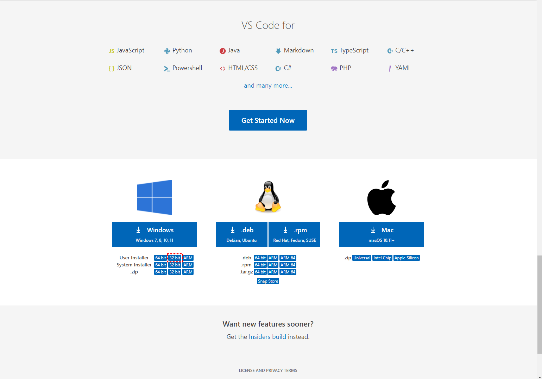Download Linux .rpm ARM build
Screen dimensions: 542x379
(x=273, y=265)
